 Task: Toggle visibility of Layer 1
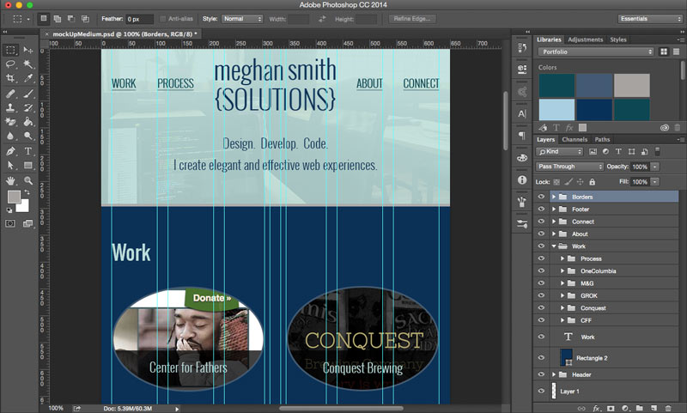click(541, 391)
